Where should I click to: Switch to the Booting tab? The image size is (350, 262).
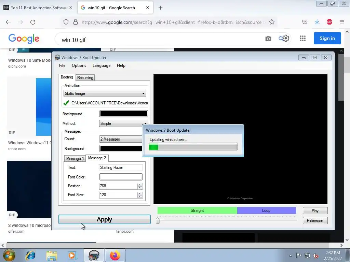(x=67, y=77)
